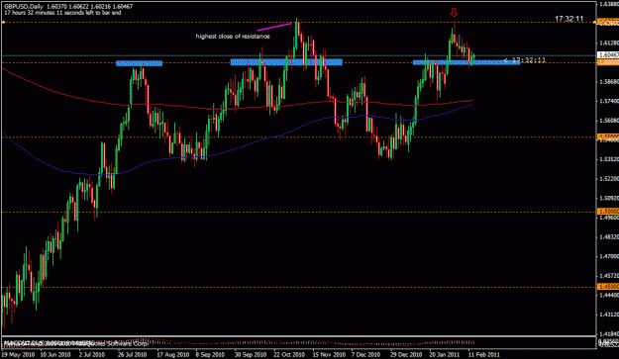Viewport: 619px width, 359px height.
Task: Click the orange 1.4500 level tag on the price axis
Action: (608, 287)
